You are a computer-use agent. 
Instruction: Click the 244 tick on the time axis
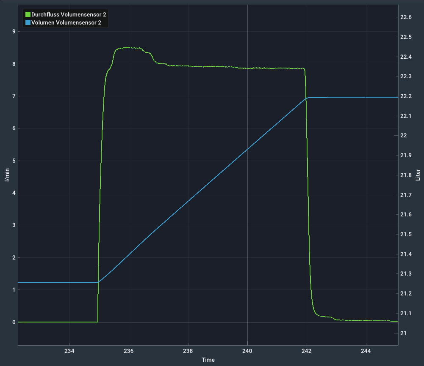pyautogui.click(x=366, y=351)
